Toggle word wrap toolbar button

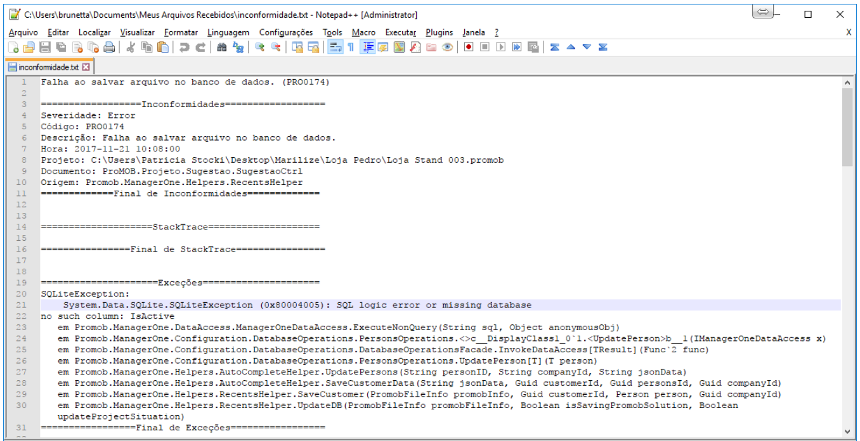[x=335, y=47]
